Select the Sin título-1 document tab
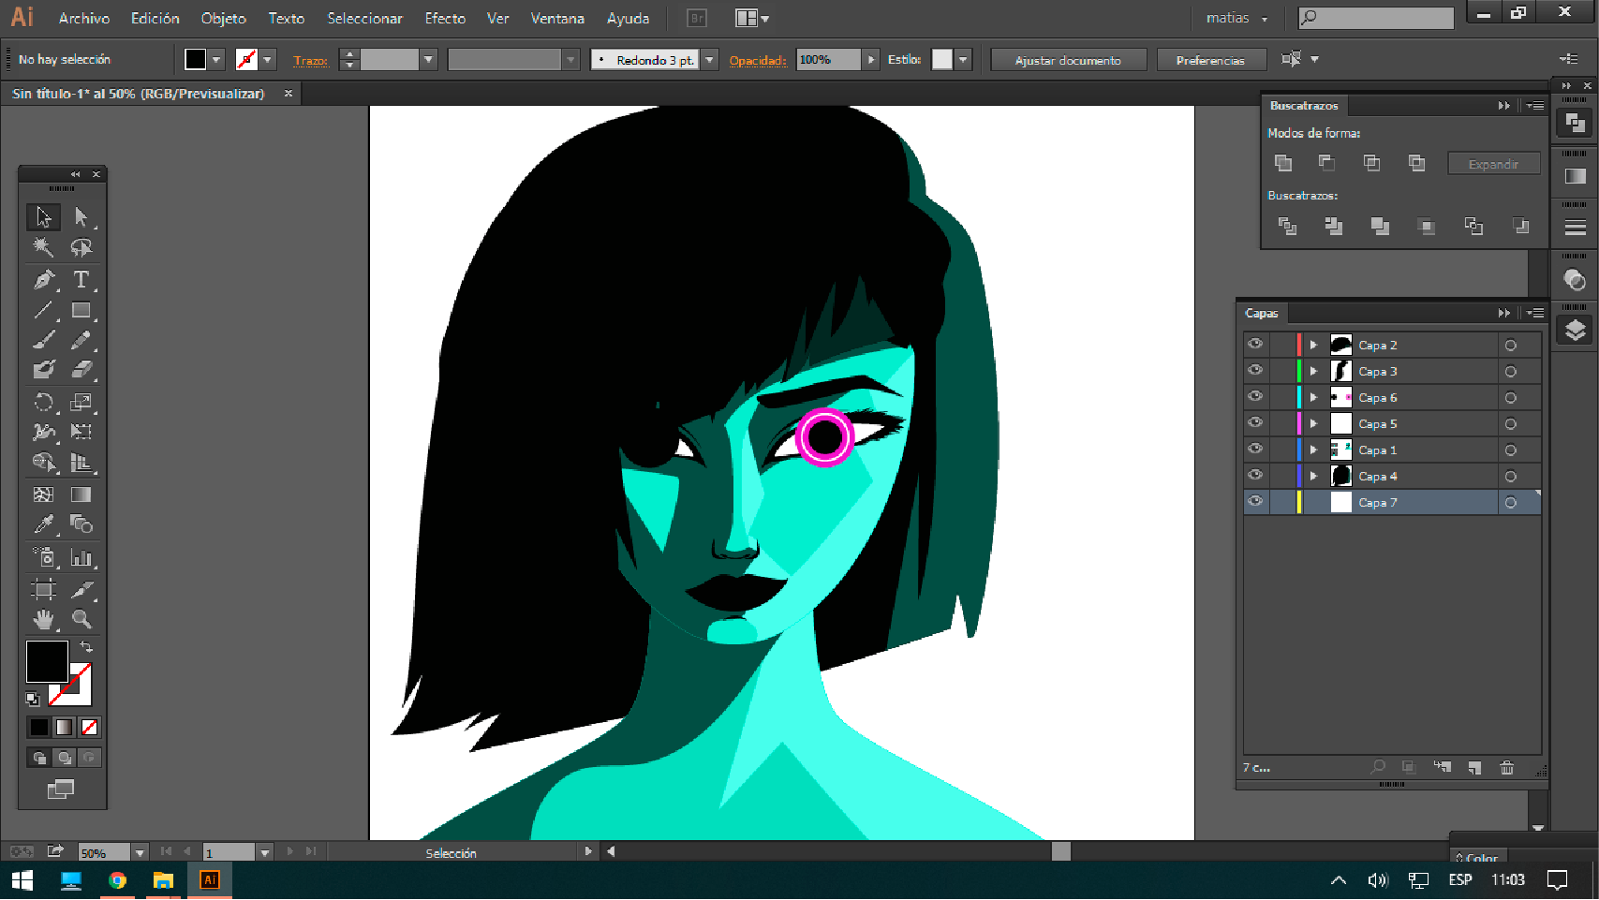The width and height of the screenshot is (1599, 900). pyautogui.click(x=139, y=94)
